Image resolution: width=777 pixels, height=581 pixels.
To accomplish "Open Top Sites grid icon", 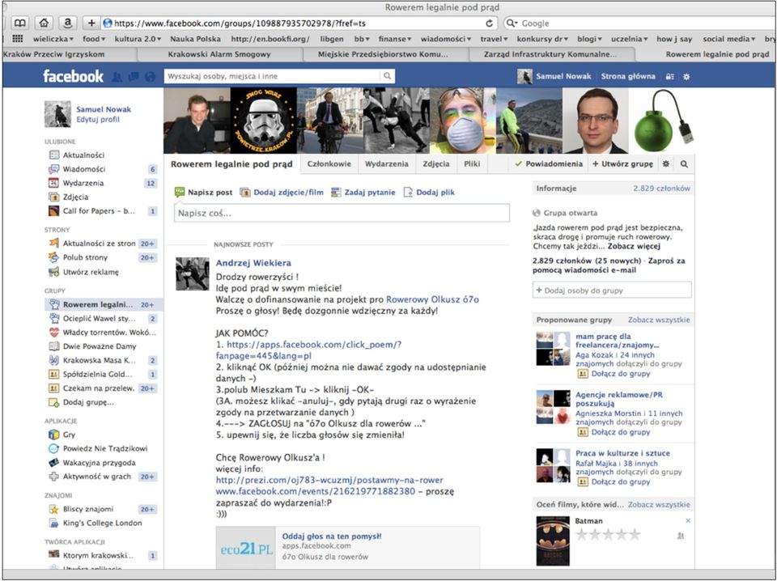I will point(18,39).
